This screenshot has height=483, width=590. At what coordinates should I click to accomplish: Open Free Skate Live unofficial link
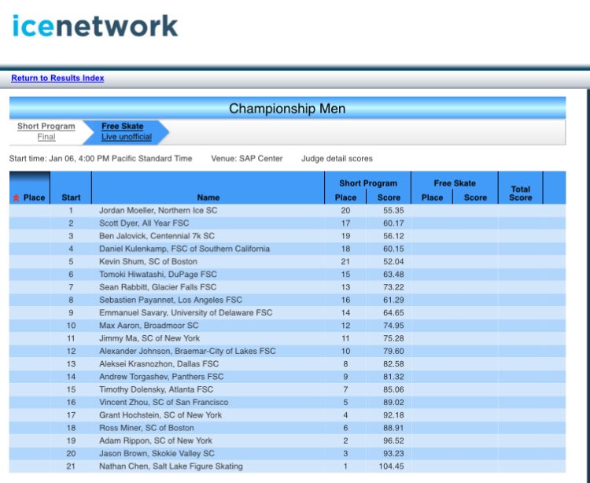tap(127, 137)
